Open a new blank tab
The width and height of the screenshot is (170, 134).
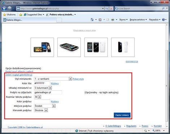pos(59,20)
